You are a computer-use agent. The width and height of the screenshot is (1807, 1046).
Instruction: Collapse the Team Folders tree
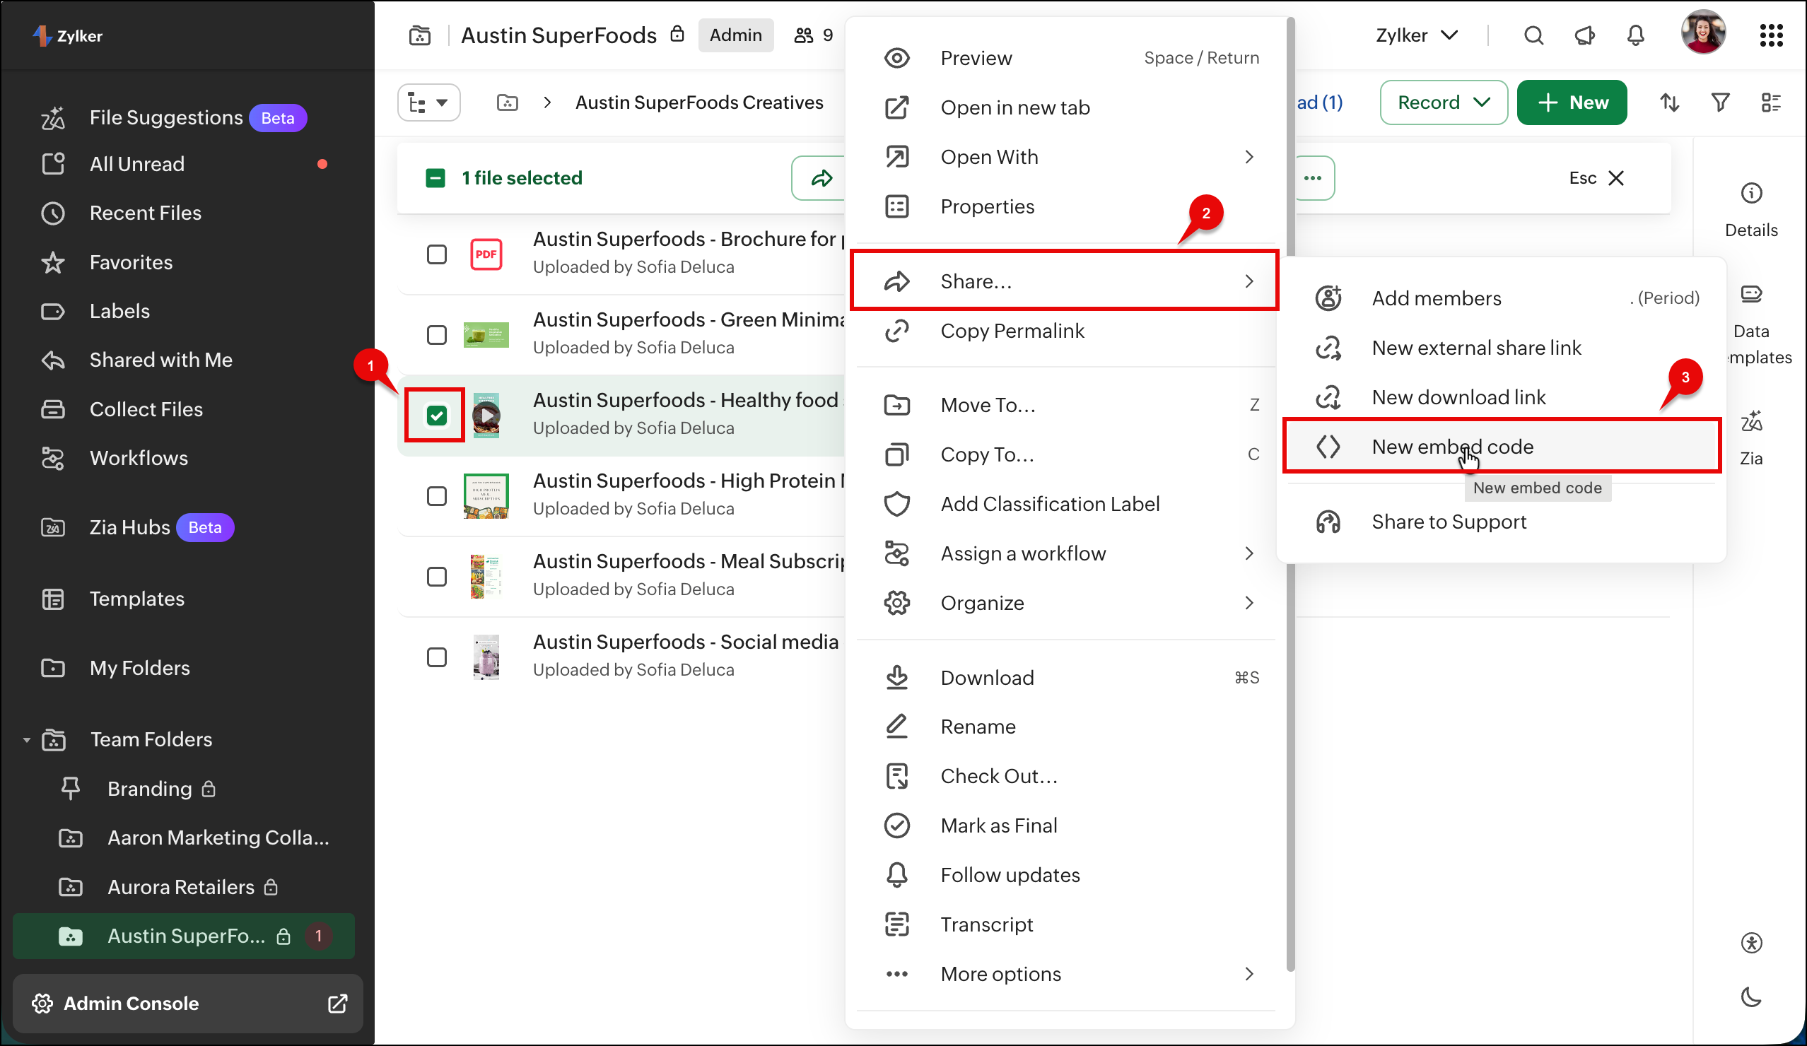[27, 739]
